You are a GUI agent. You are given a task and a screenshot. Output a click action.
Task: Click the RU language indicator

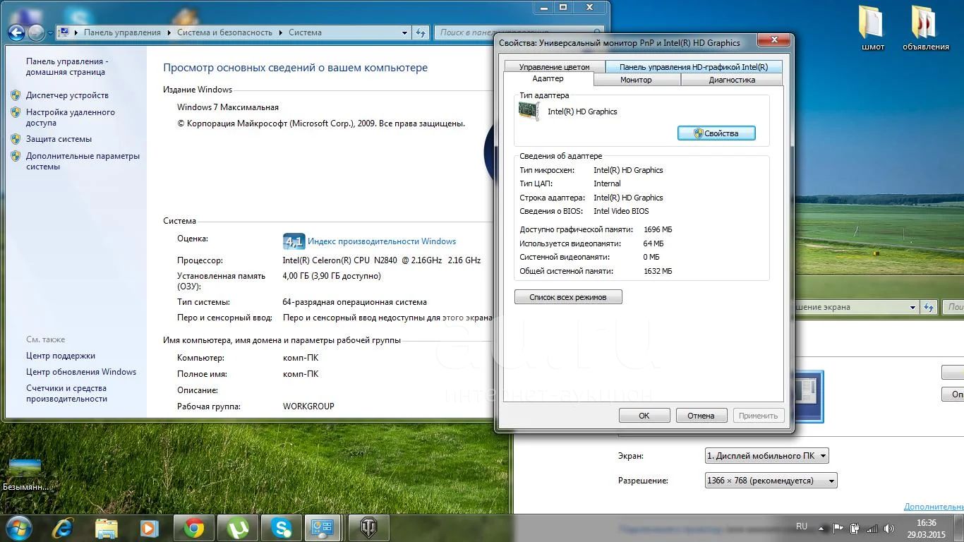802,526
